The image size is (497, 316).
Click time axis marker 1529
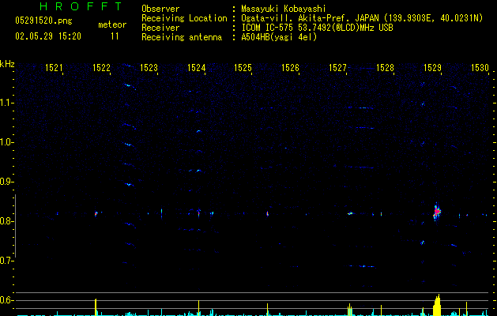point(432,68)
